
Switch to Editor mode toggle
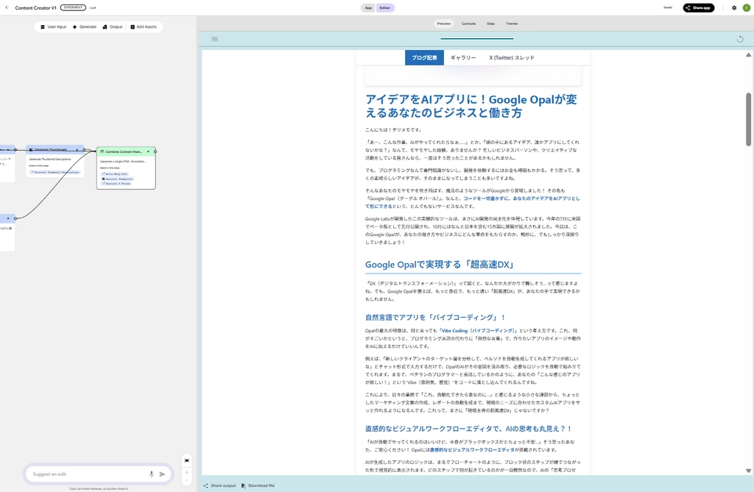[385, 8]
